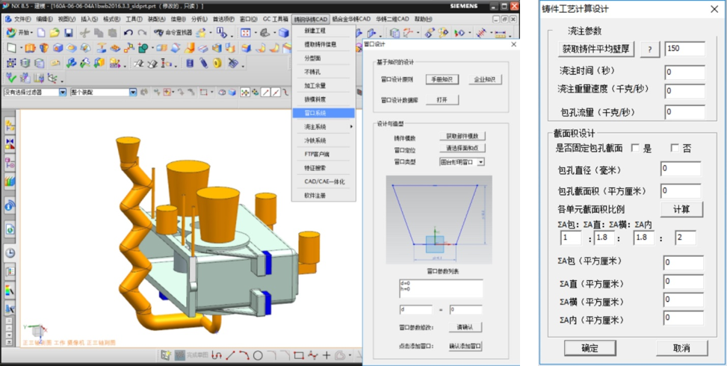Select 冒口系统 highlighted menu entry
The image size is (727, 366).
point(324,113)
